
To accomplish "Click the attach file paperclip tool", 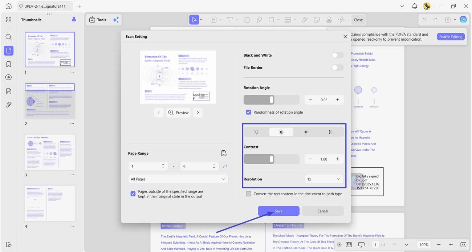I will coord(305,20).
